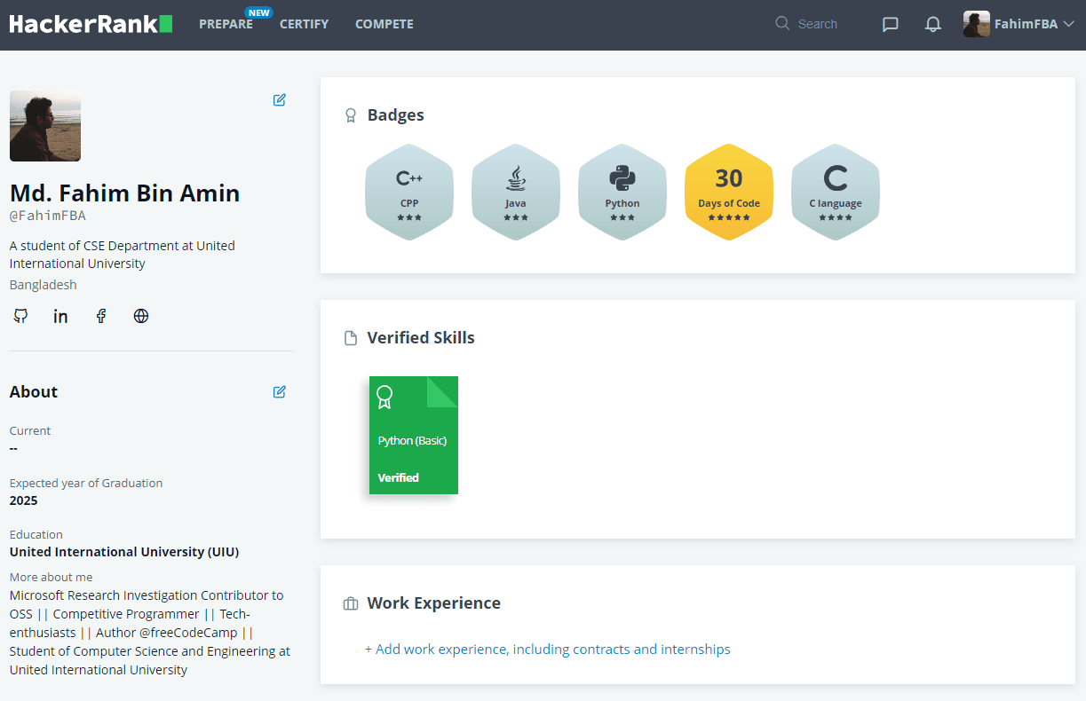
Task: Click the @FahimFBA handle text
Action: pyautogui.click(x=48, y=216)
